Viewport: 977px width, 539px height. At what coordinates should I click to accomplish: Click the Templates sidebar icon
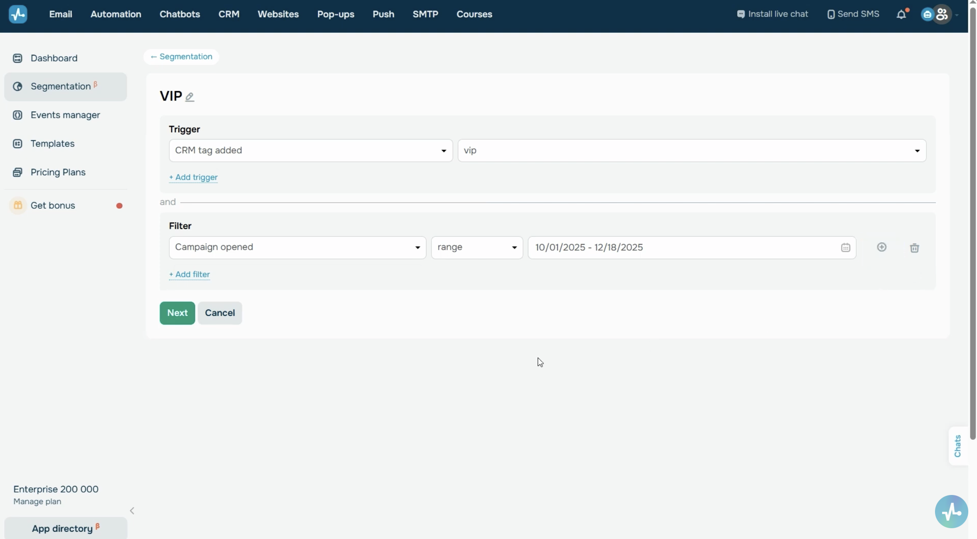click(17, 144)
